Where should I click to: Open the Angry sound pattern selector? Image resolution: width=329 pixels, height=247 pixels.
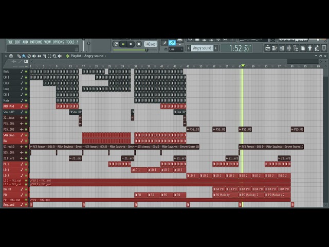pyautogui.click(x=202, y=48)
